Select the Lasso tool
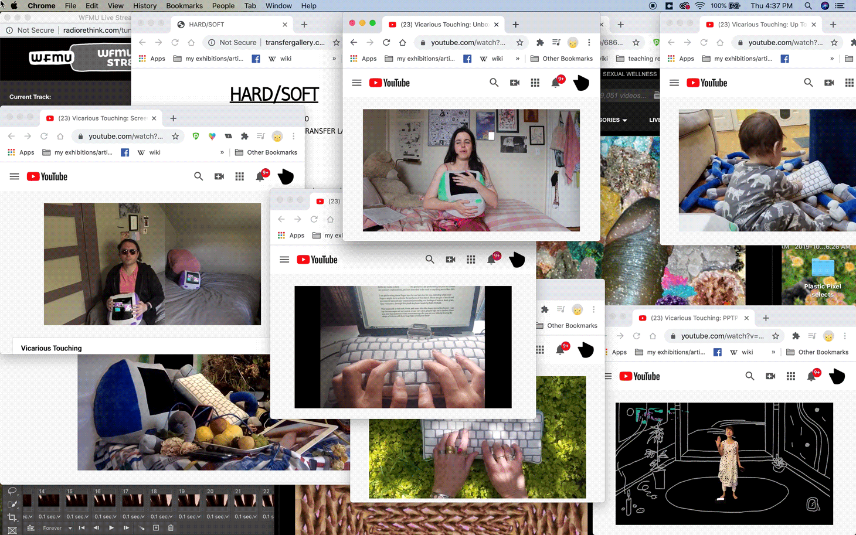Viewport: 856px width, 535px height. (12, 491)
